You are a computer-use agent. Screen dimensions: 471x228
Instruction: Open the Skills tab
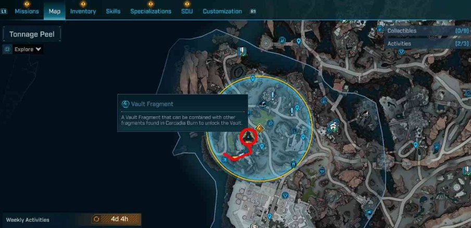113,11
